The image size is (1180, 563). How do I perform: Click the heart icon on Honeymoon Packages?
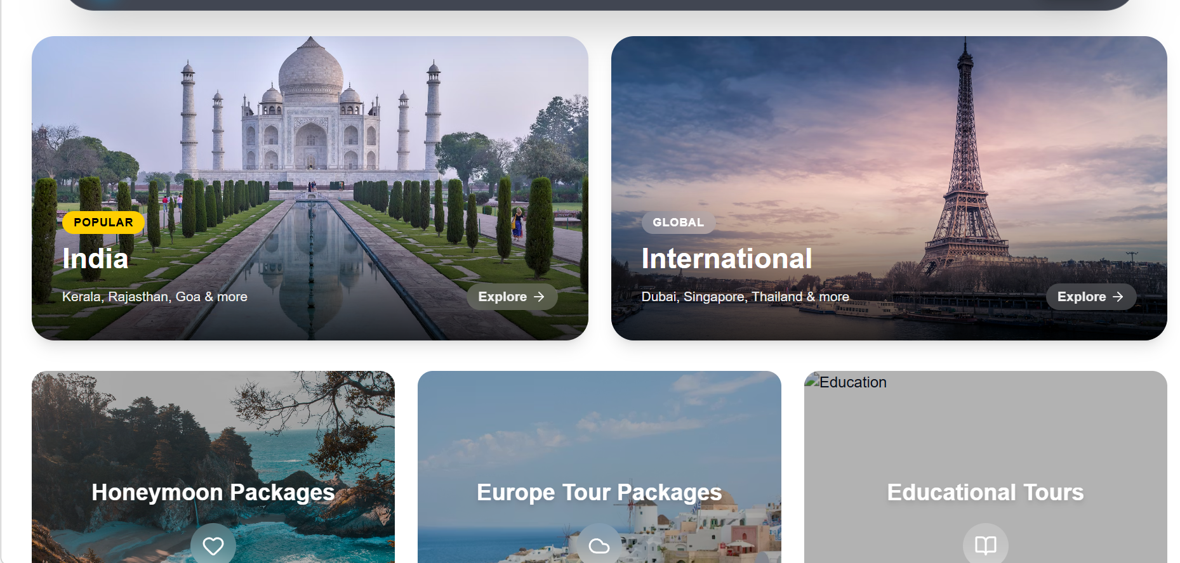(x=213, y=545)
